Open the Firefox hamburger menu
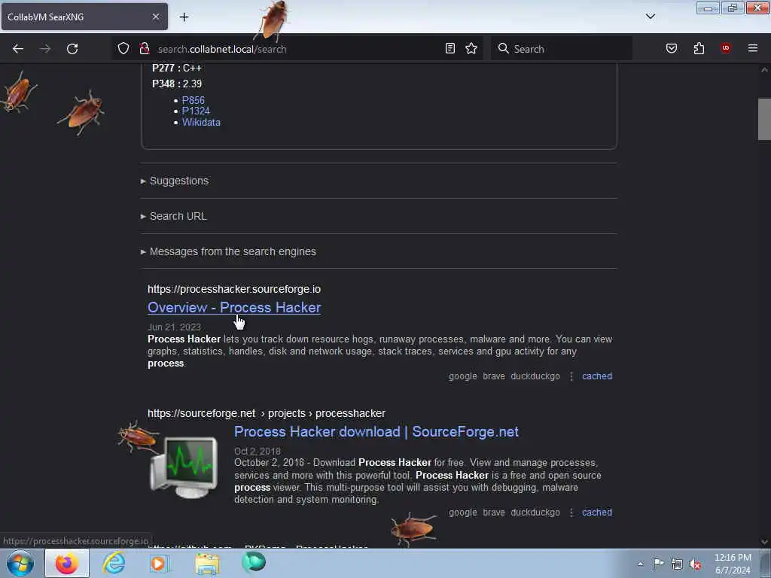The image size is (771, 578). pos(753,48)
